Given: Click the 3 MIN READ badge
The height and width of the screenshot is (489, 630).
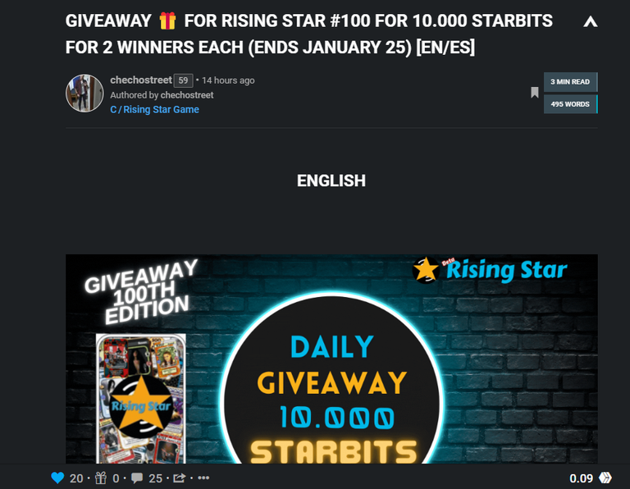Looking at the screenshot, I should [x=570, y=82].
